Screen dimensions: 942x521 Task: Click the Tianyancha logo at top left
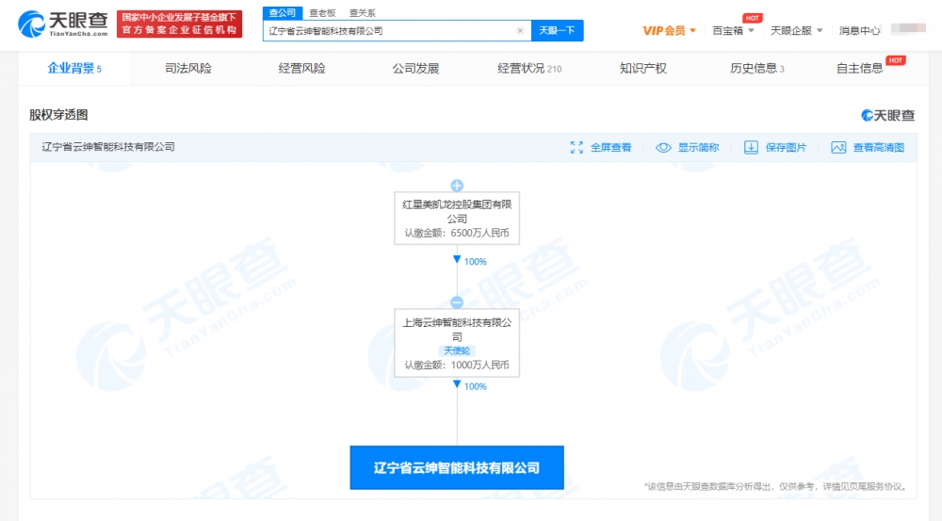click(62, 24)
